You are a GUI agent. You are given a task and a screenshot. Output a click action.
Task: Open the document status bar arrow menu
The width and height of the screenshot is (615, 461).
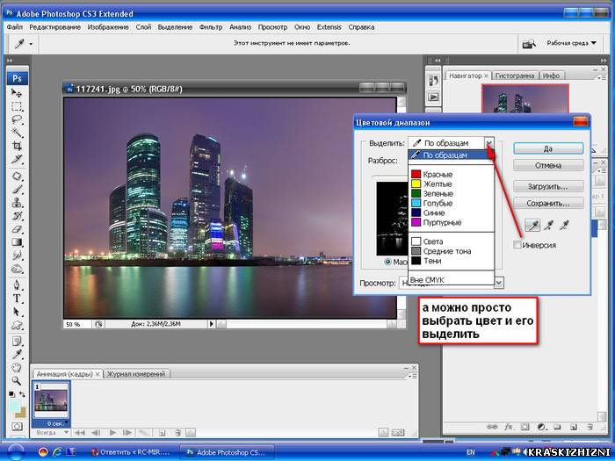(212, 324)
